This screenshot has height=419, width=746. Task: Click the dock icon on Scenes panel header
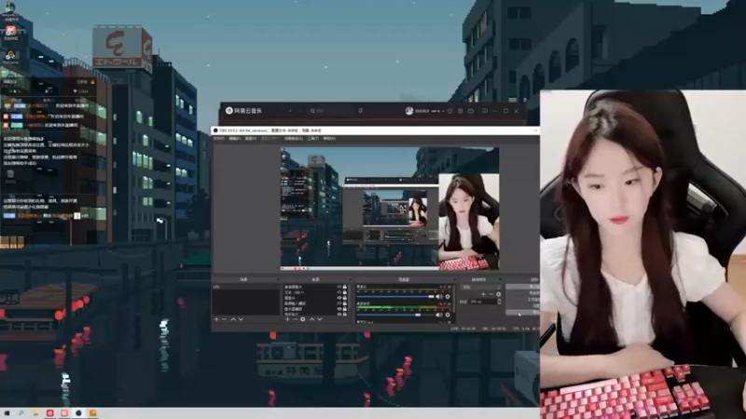[x=278, y=279]
